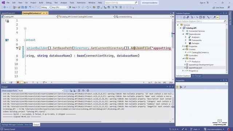This screenshot has width=233, height=131.
Task: Click the Output panel horizontal scrollbar thumb
Action: (x=52, y=122)
